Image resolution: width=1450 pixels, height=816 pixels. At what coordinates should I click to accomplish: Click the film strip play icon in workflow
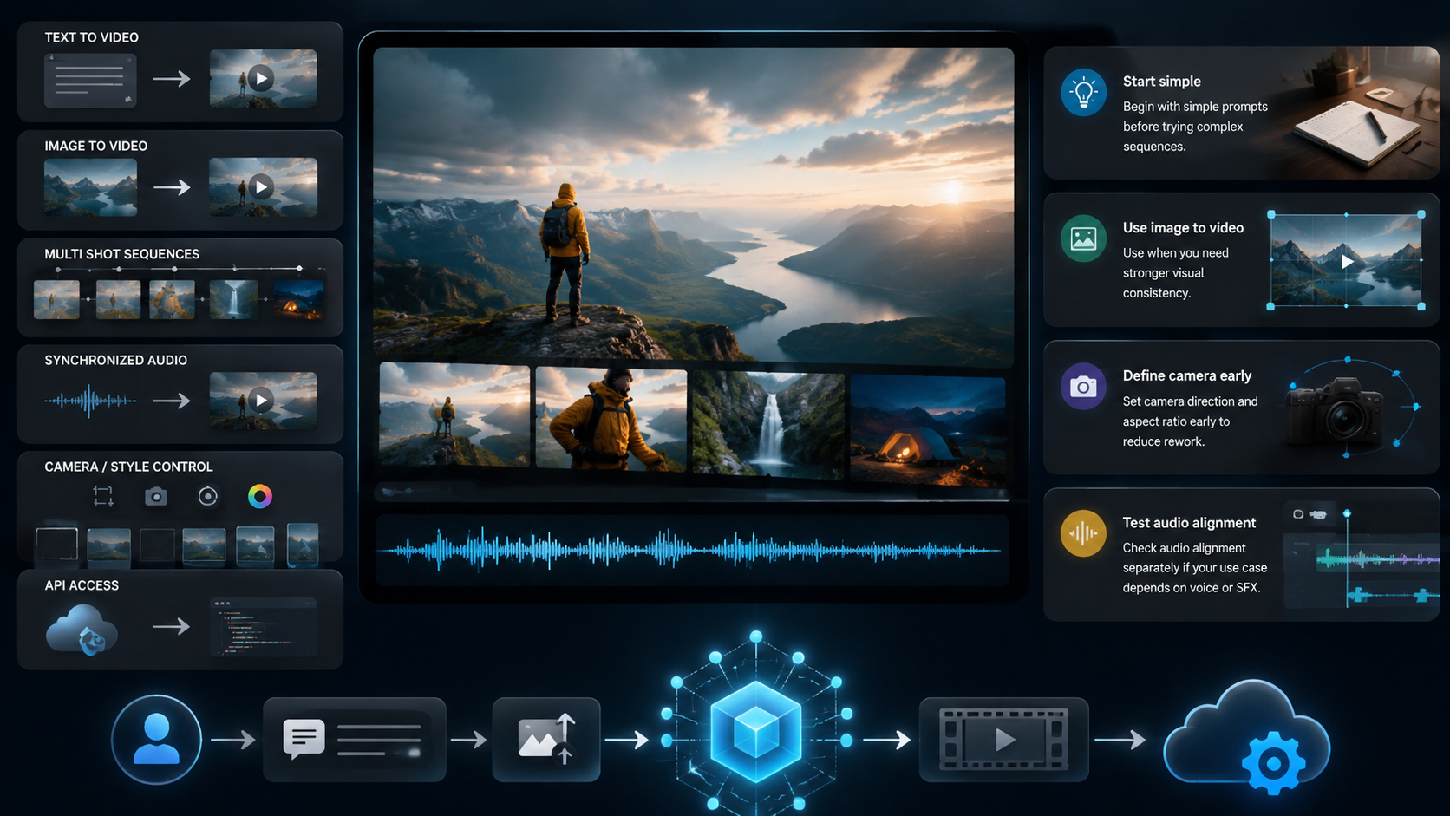[1004, 740]
